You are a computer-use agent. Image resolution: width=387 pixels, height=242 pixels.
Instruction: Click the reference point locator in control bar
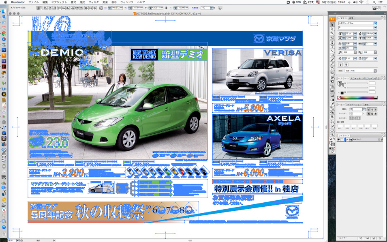pyautogui.click(x=101, y=8)
